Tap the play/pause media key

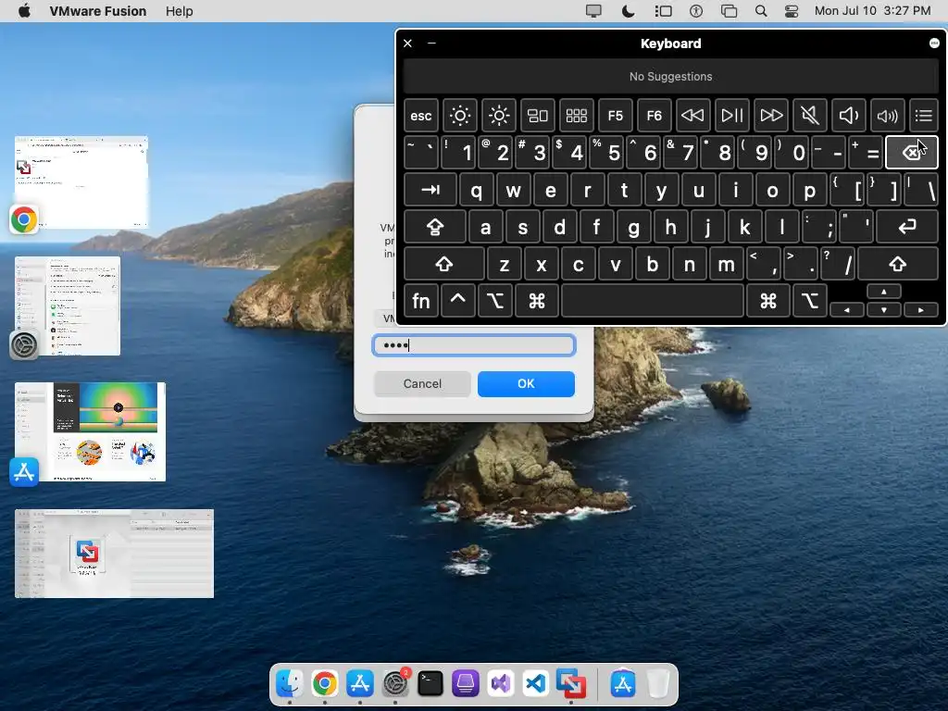pos(731,116)
